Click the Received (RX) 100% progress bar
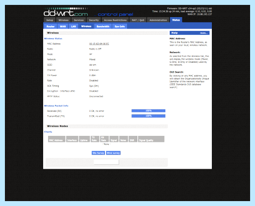This screenshot has height=206, width=255. [148, 111]
